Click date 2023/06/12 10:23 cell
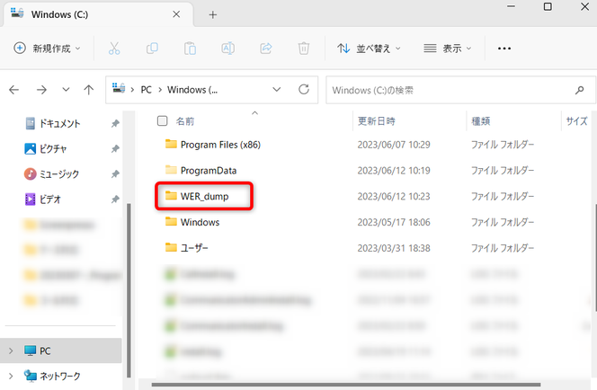597x390 pixels. tap(394, 196)
